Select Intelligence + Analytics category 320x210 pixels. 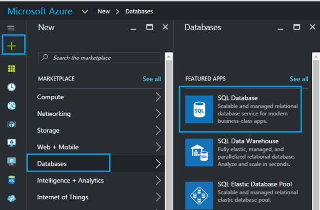(70, 180)
